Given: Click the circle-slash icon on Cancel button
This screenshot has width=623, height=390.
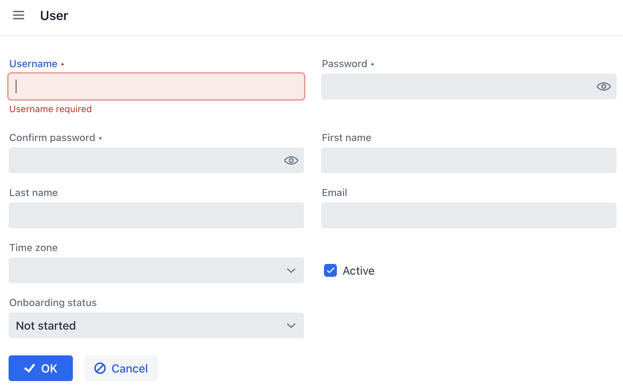Looking at the screenshot, I should (x=100, y=368).
